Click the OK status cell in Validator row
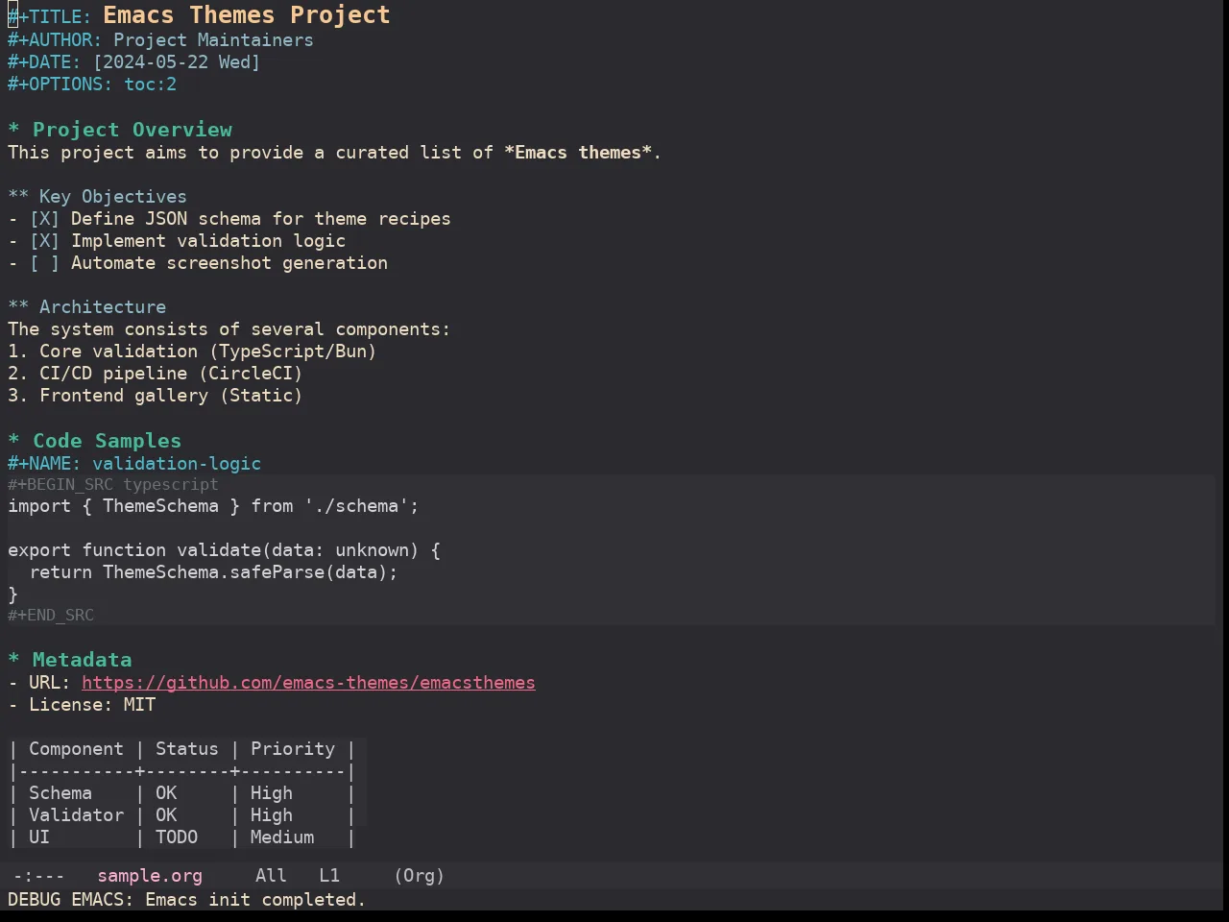 point(166,815)
